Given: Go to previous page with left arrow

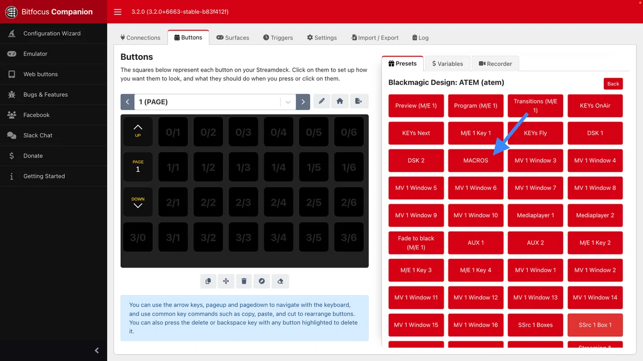Looking at the screenshot, I should pyautogui.click(x=128, y=102).
